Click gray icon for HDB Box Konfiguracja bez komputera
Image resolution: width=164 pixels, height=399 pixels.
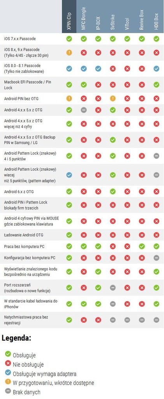coord(156,258)
